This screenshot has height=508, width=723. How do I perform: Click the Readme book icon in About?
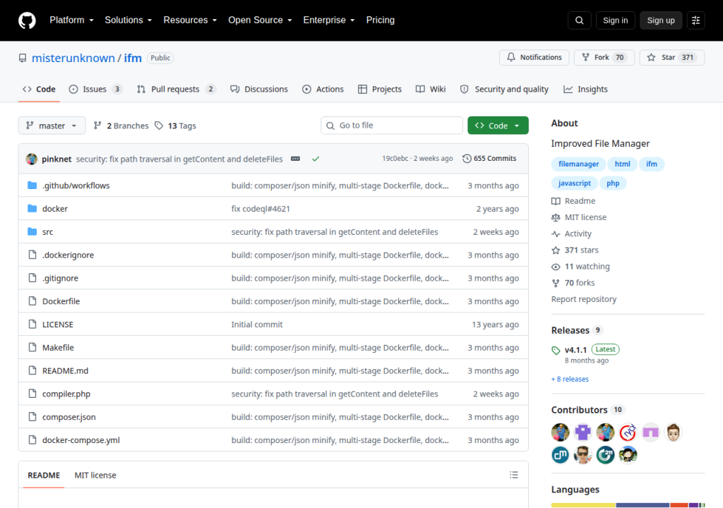(556, 201)
